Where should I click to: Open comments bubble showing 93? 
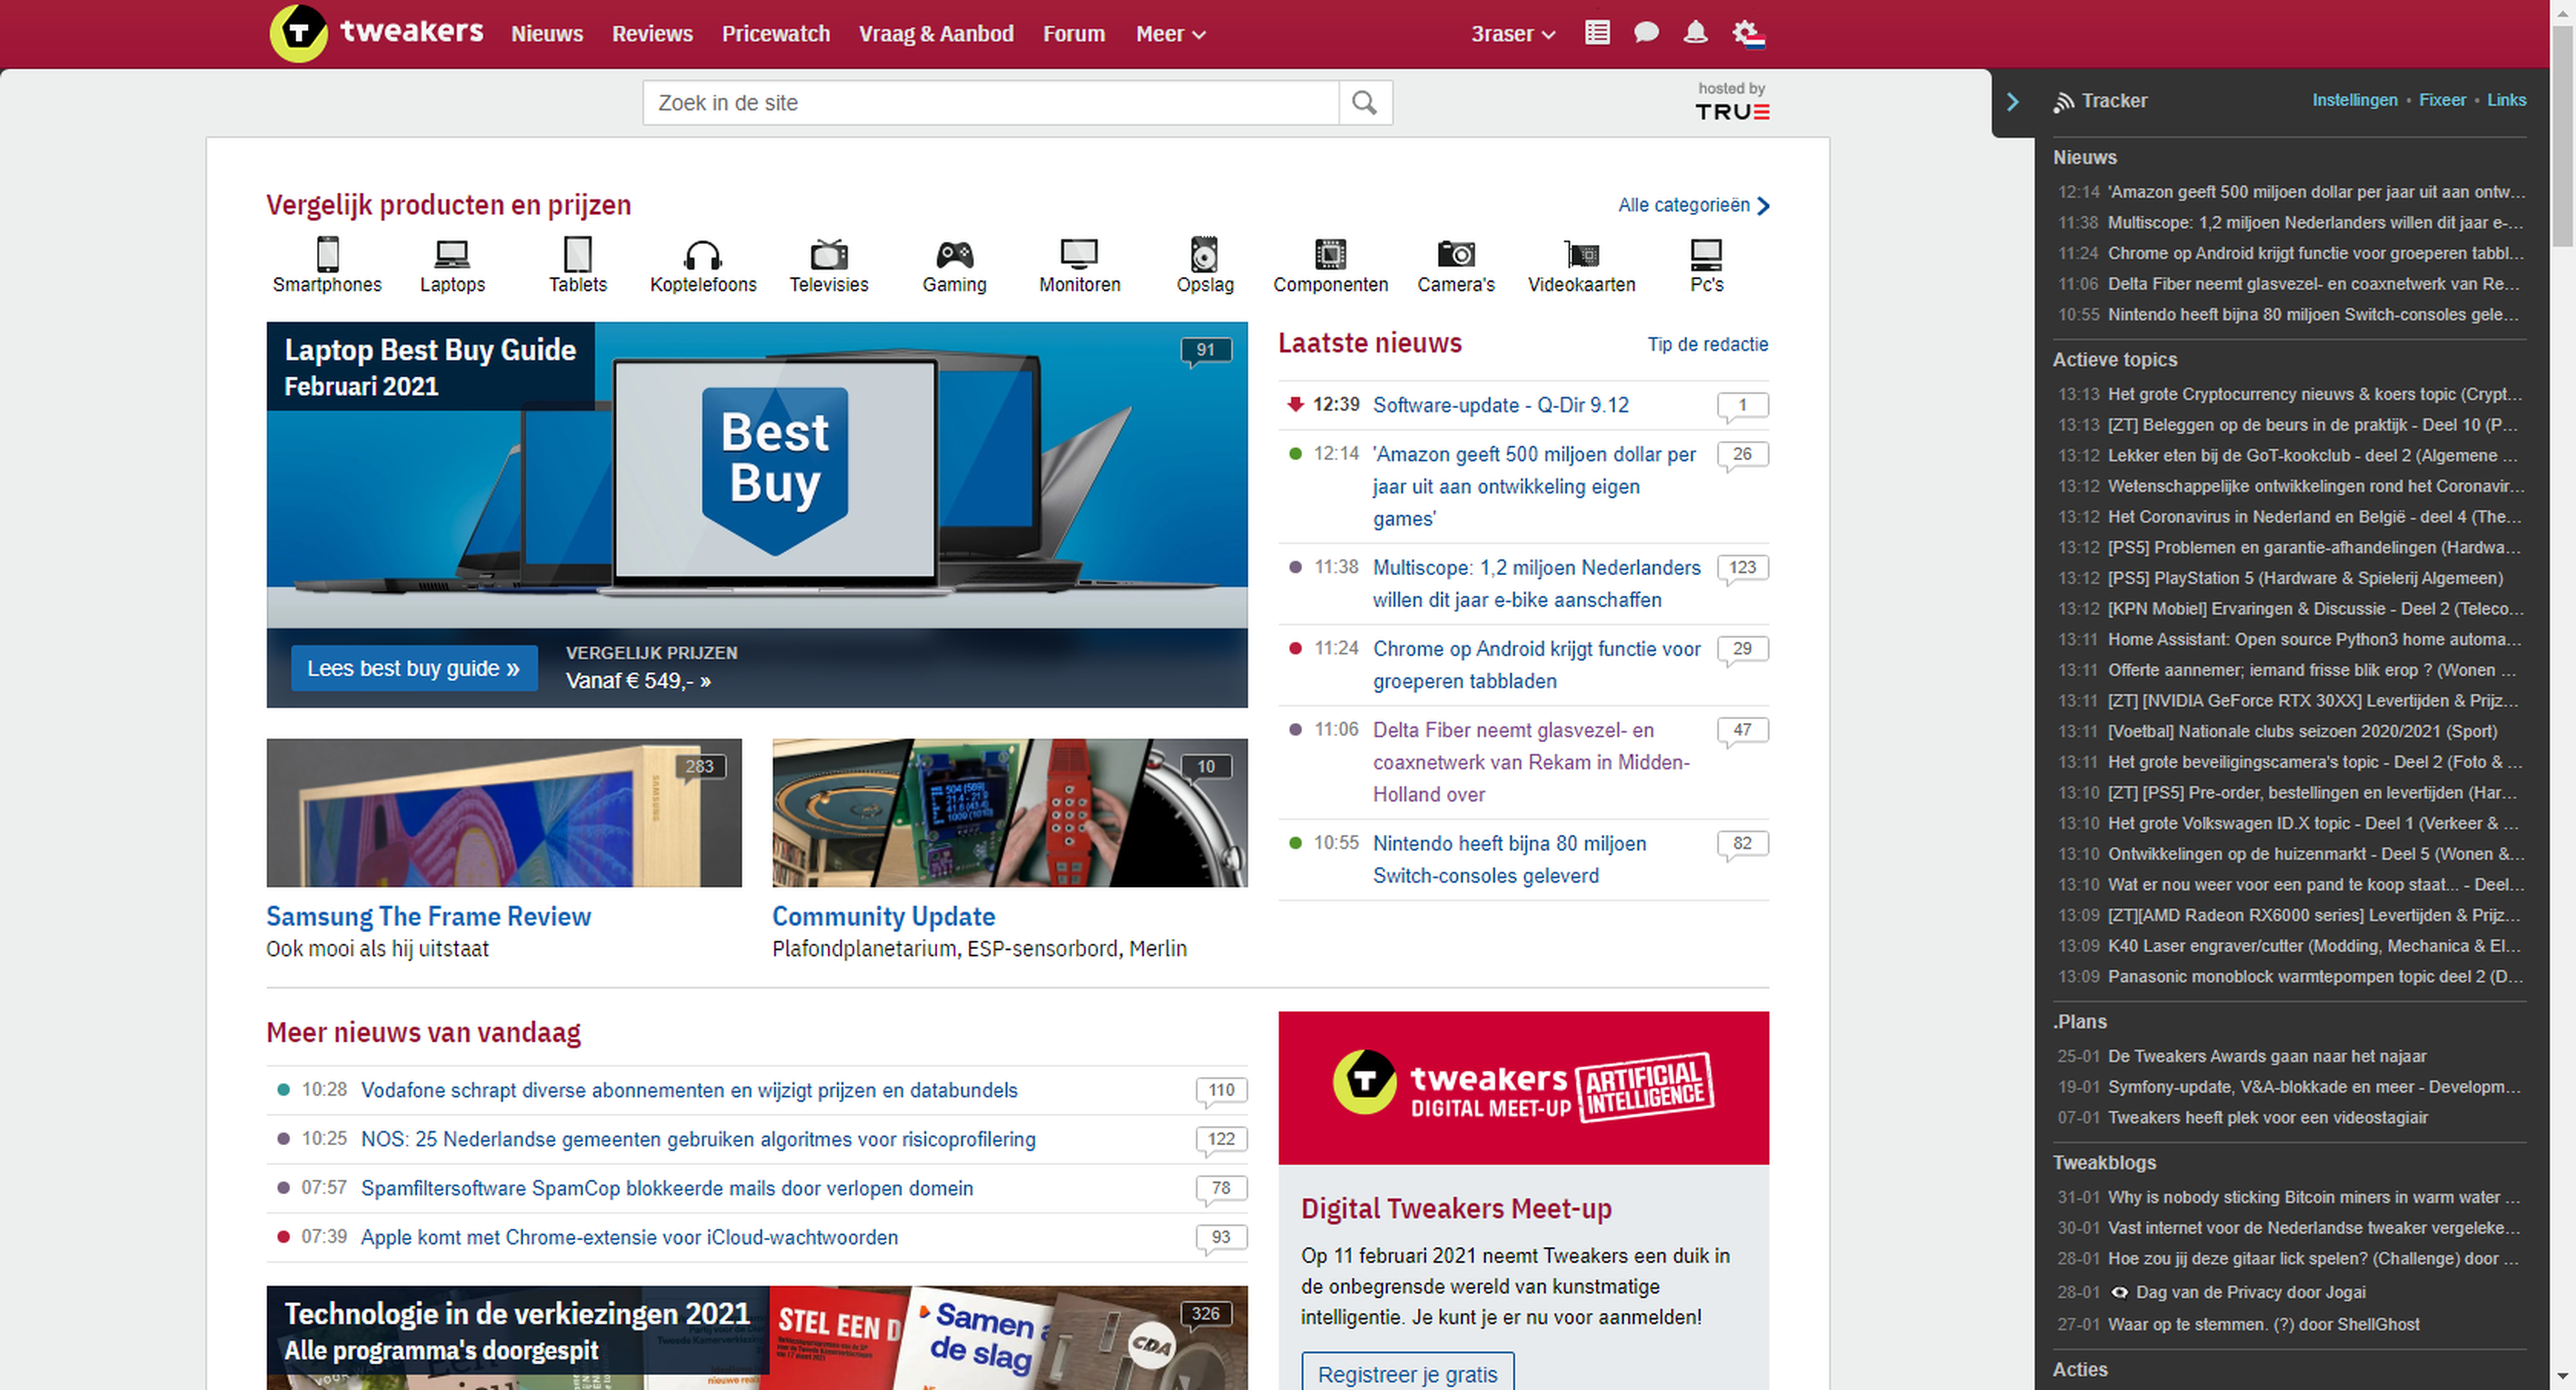1221,1238
